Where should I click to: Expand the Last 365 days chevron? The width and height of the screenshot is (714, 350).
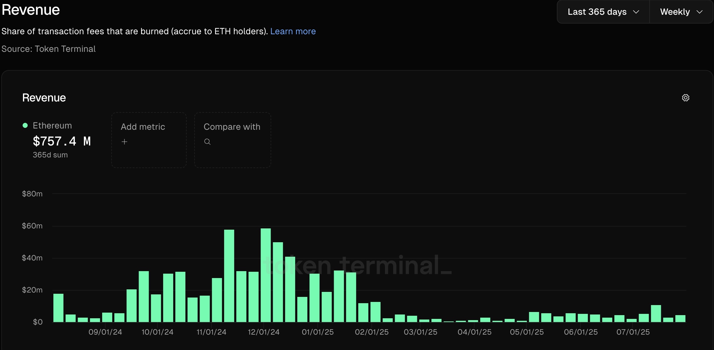(636, 12)
